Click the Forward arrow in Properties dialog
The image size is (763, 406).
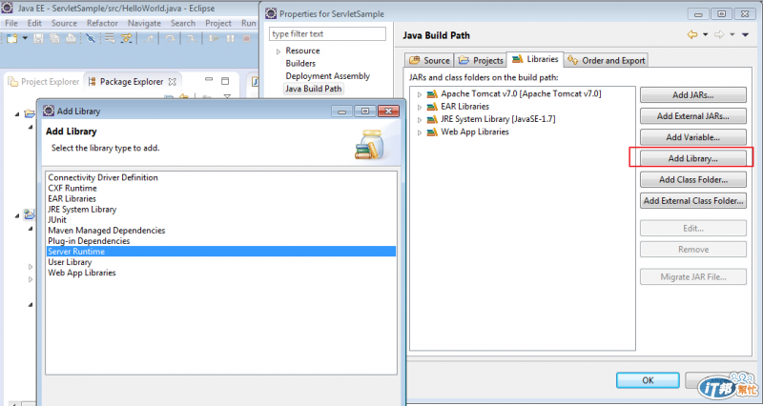(x=719, y=35)
